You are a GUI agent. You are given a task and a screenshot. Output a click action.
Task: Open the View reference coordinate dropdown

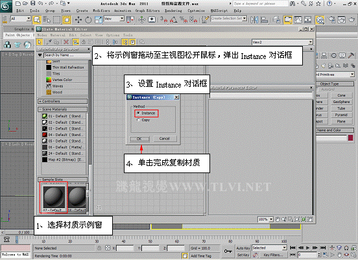click(x=113, y=19)
